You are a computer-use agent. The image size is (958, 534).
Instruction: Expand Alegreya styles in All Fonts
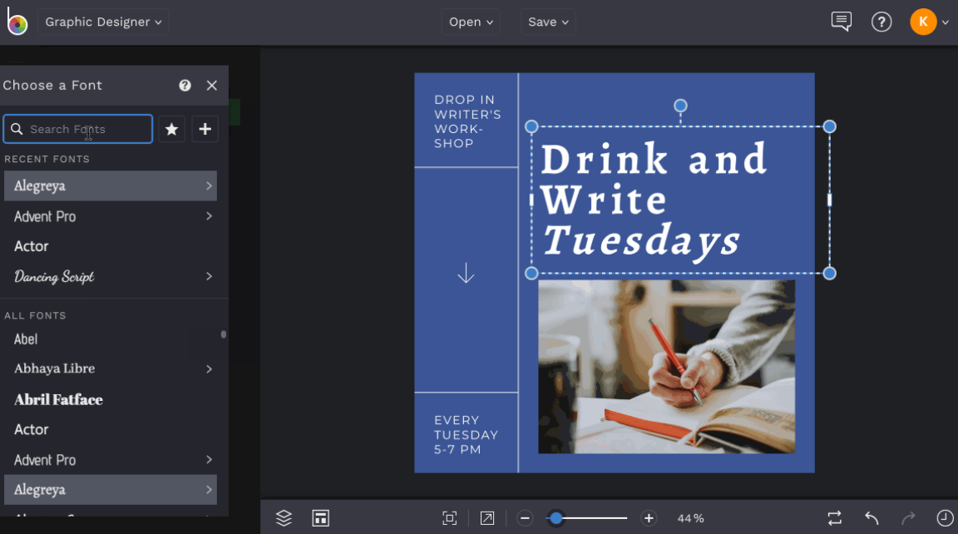click(209, 490)
